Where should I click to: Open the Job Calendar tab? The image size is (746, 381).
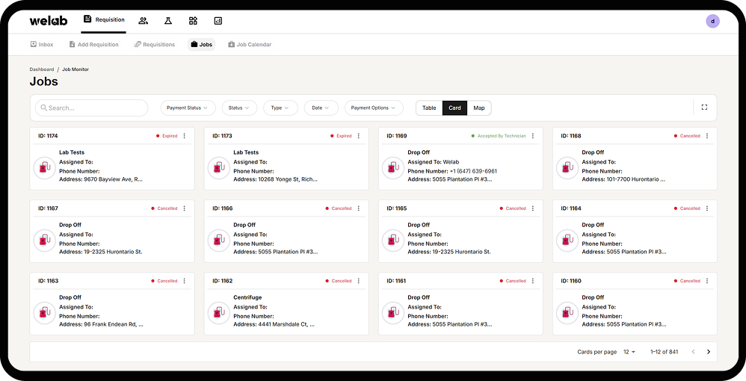250,45
